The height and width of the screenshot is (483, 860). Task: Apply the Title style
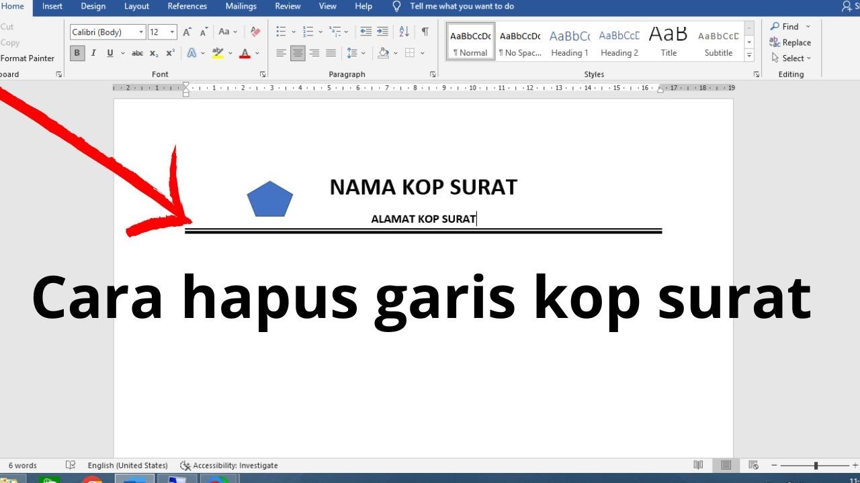[669, 42]
